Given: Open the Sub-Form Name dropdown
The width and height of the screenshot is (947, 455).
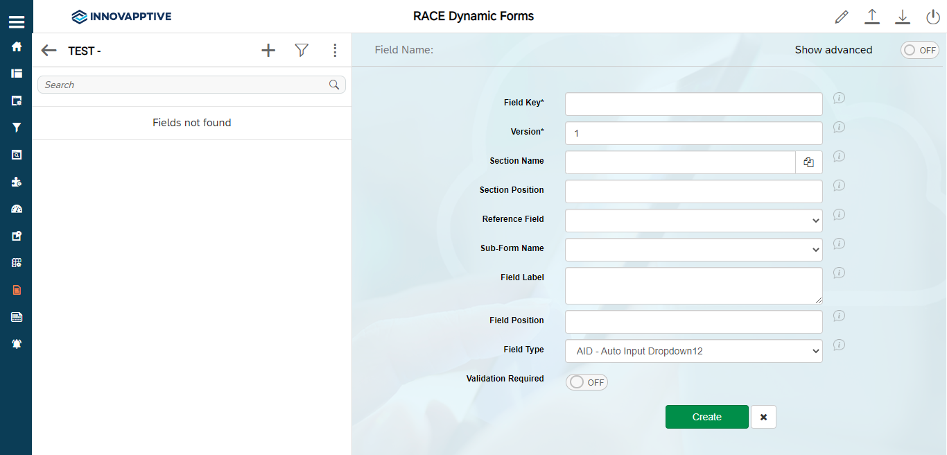Looking at the screenshot, I should pyautogui.click(x=693, y=250).
